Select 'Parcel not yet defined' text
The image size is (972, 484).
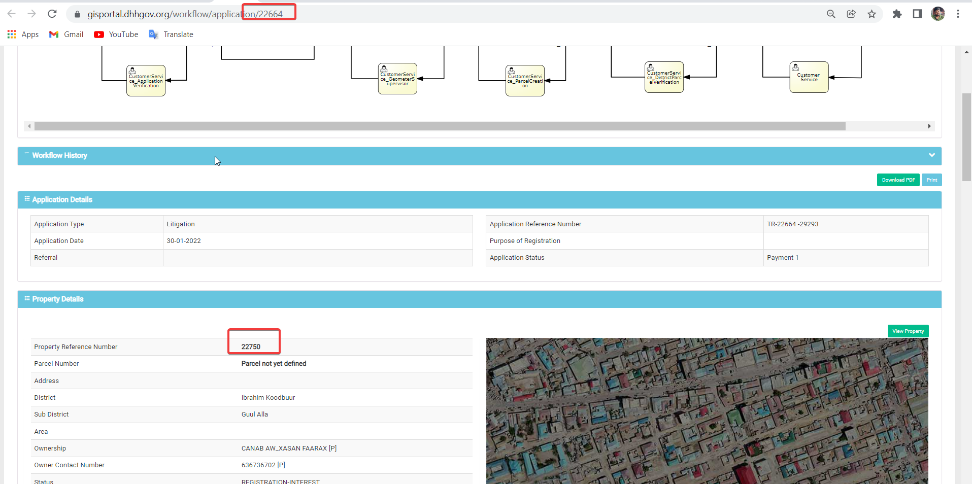pyautogui.click(x=274, y=364)
